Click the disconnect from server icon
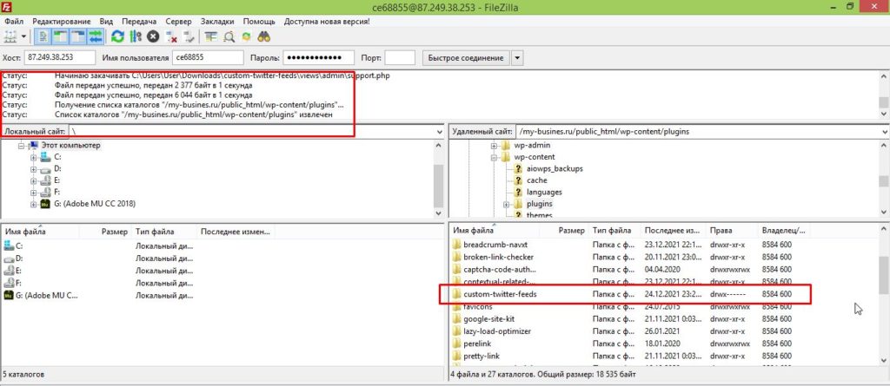 [171, 36]
